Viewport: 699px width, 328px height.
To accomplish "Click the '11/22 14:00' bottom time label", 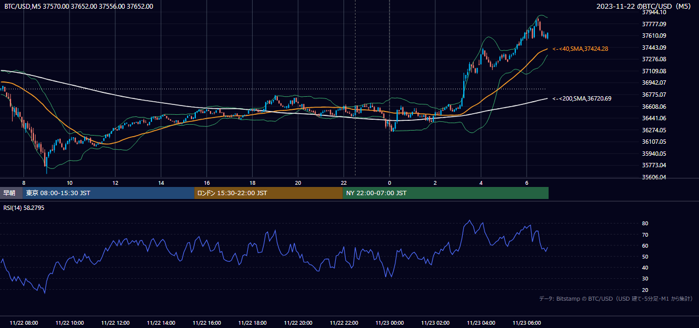I will [x=161, y=323].
